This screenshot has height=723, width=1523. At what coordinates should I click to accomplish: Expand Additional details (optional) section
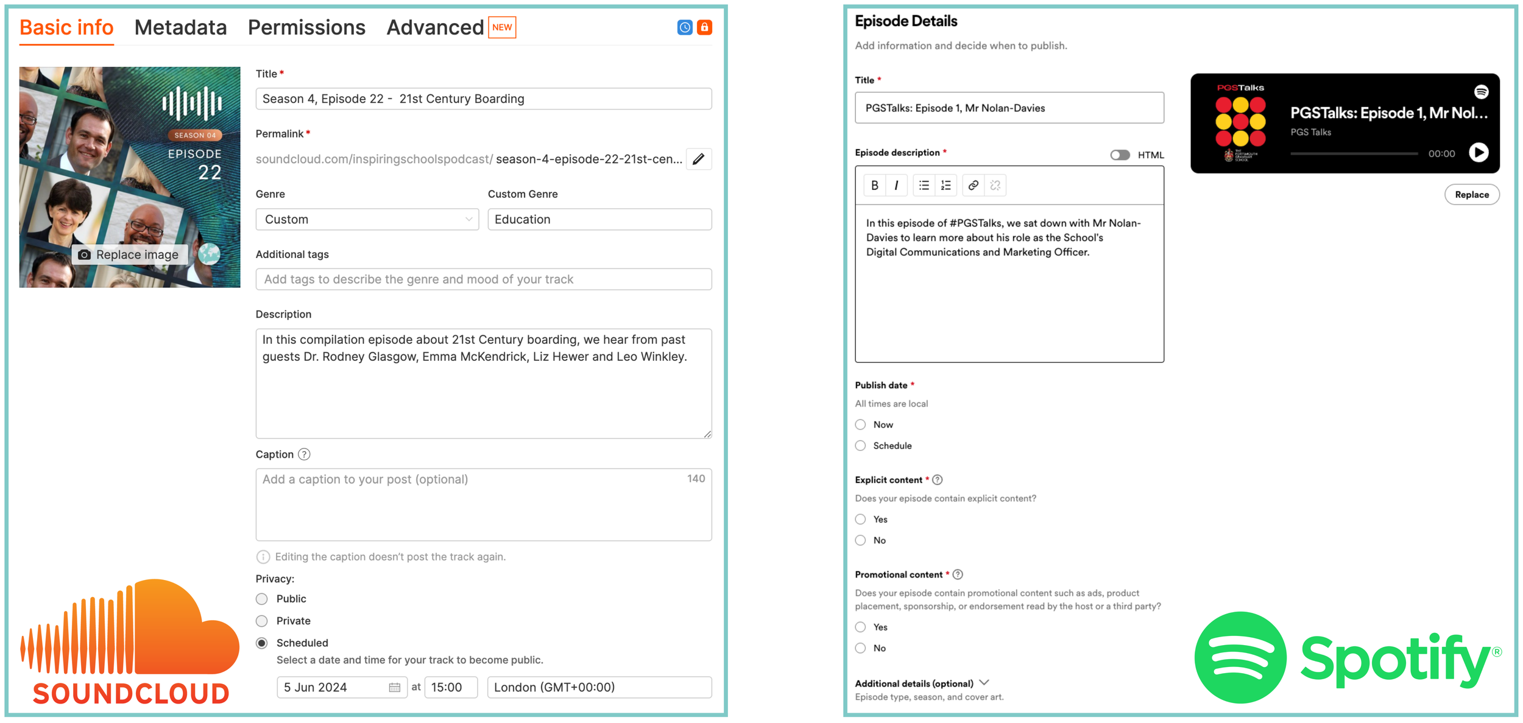click(984, 683)
